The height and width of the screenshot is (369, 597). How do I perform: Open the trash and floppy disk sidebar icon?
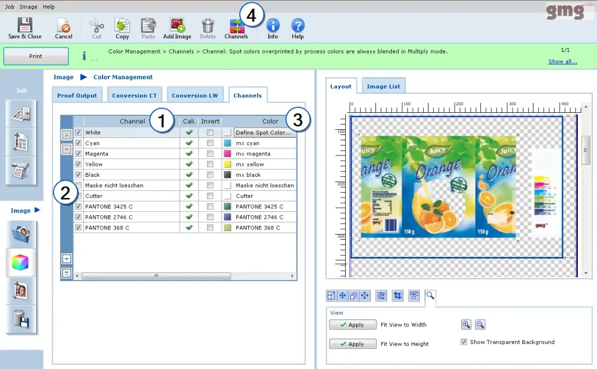(x=21, y=319)
